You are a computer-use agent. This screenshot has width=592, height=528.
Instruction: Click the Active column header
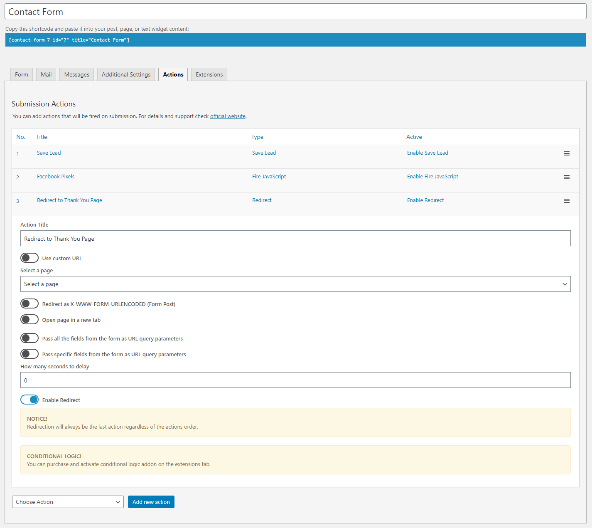414,137
